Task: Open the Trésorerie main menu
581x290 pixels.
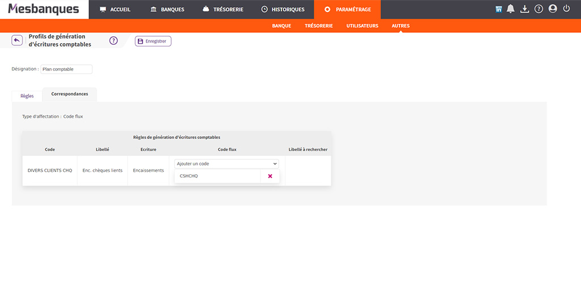Action: tap(223, 10)
